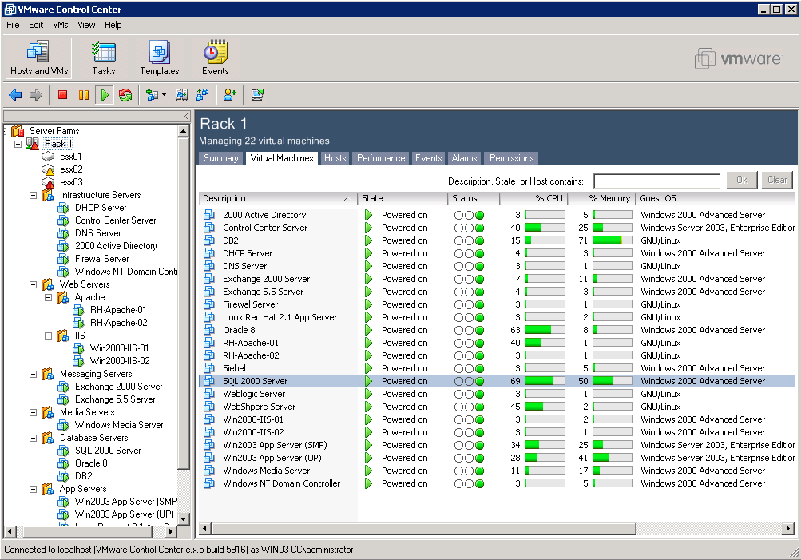Sort by the Guest OS column header
The height and width of the screenshot is (560, 801).
click(716, 198)
